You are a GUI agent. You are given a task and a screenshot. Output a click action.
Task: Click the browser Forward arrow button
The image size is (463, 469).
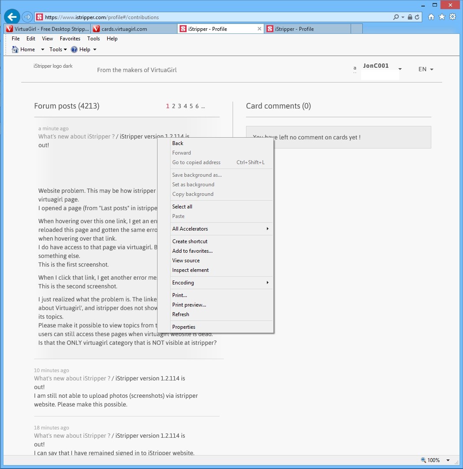(27, 17)
